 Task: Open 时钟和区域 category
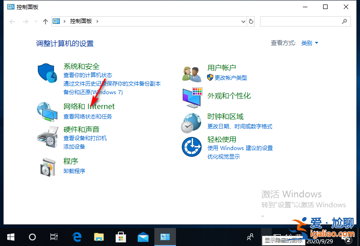[x=225, y=117]
